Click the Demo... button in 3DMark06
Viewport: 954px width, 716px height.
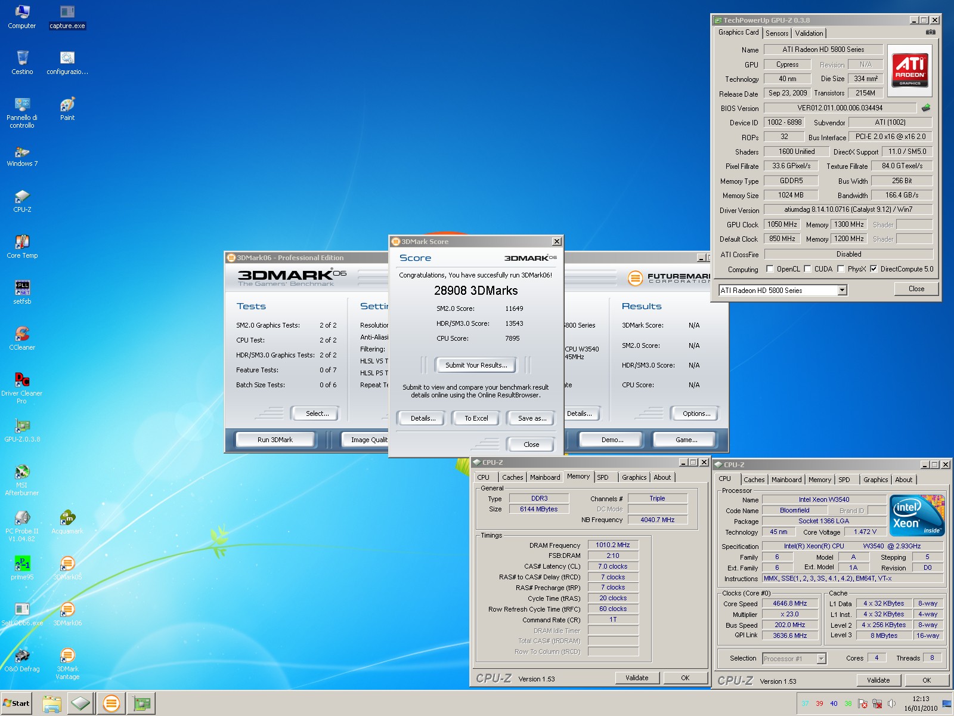click(x=612, y=440)
